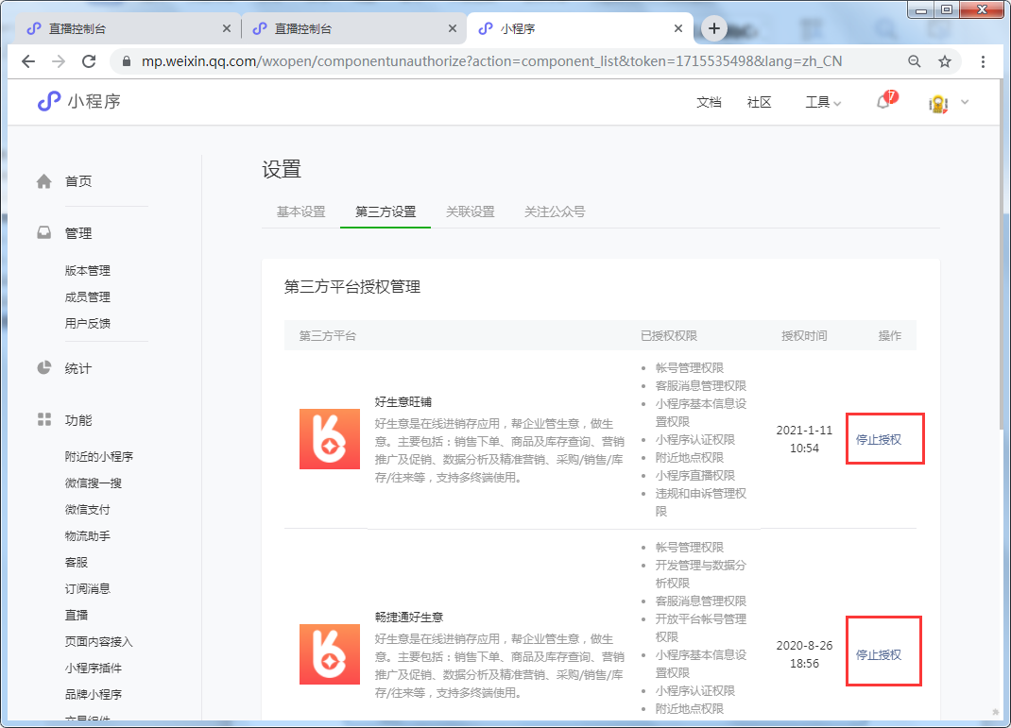
Task: Open the browser three-dot menu
Action: [x=983, y=61]
